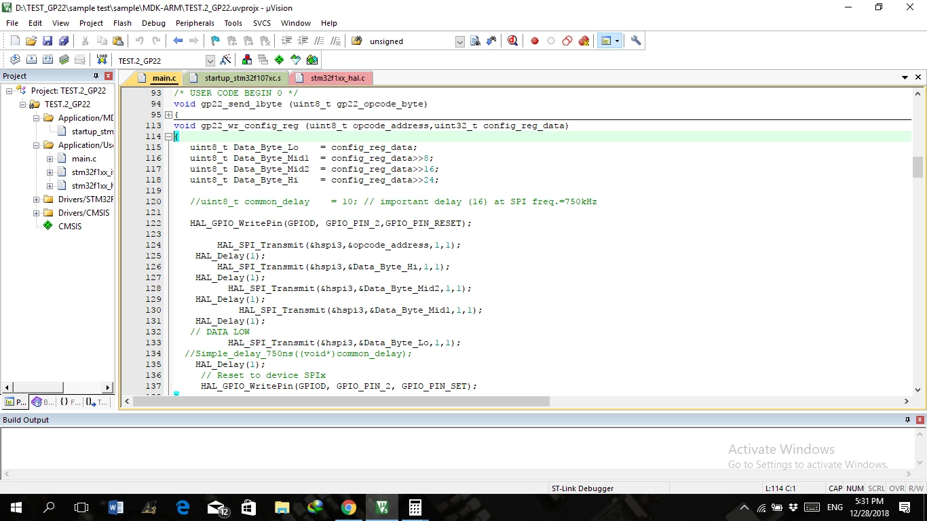Open the editor tab list dropdown arrow

(905, 78)
